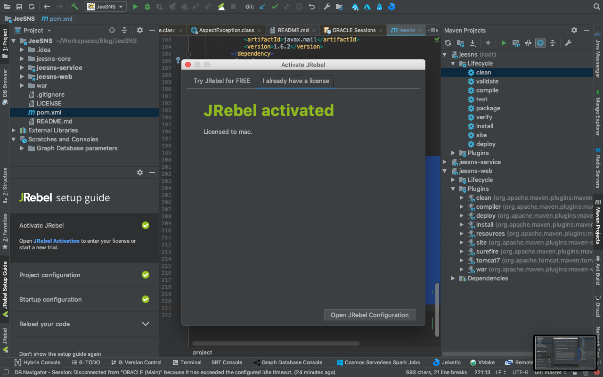Click the Save All disk icon

(19, 7)
